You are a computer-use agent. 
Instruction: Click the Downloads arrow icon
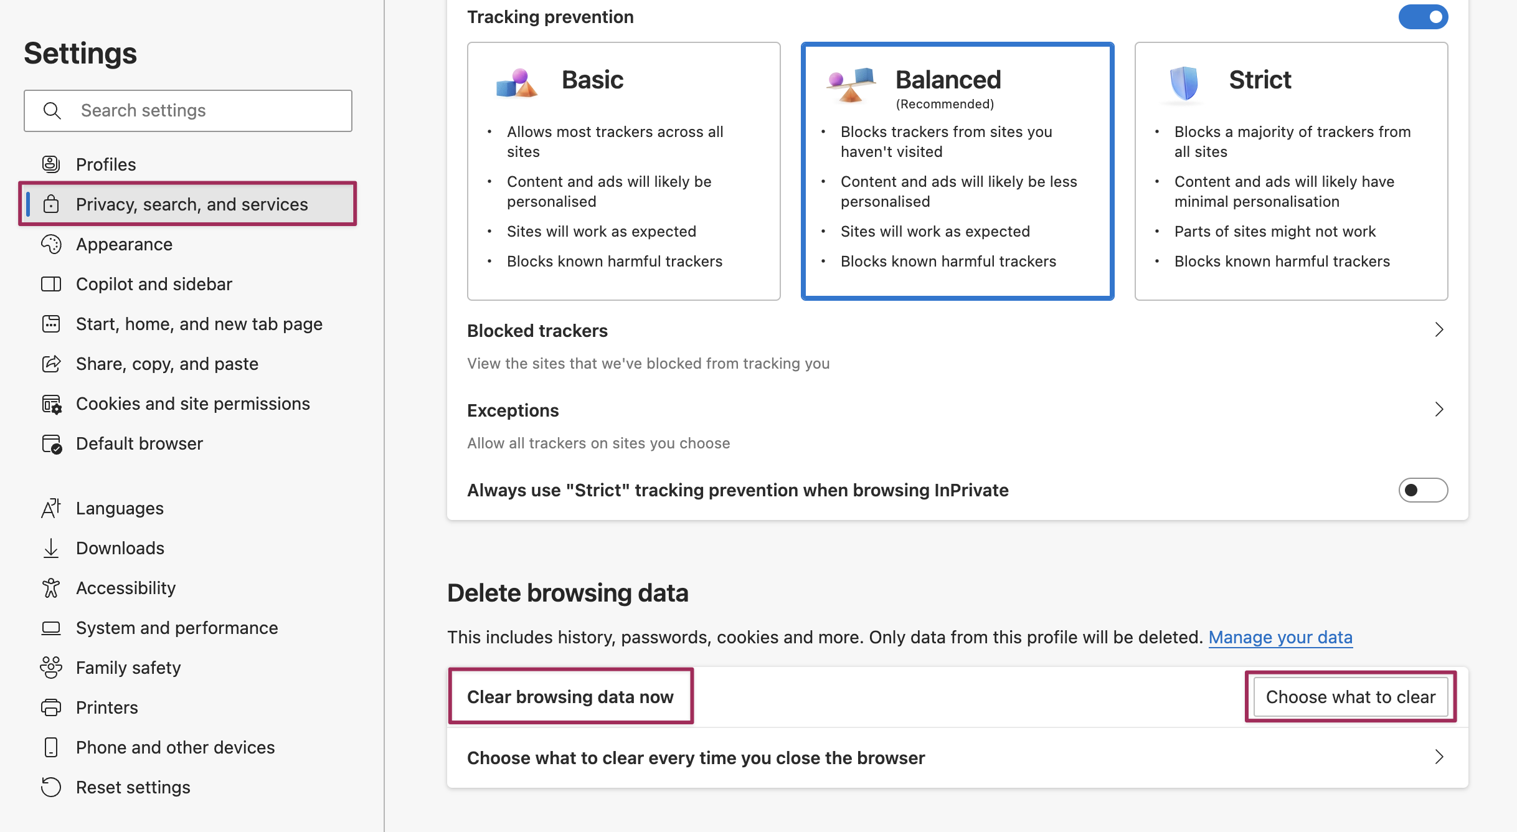(x=51, y=548)
